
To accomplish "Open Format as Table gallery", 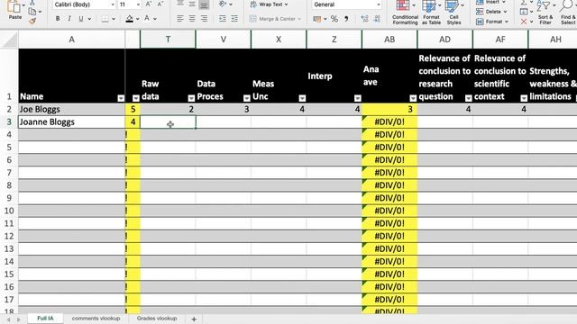I will (x=431, y=13).
